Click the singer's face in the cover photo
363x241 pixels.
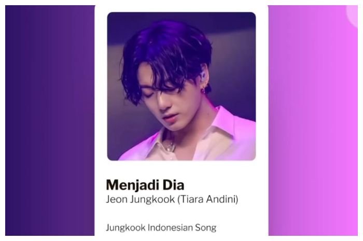171,104
